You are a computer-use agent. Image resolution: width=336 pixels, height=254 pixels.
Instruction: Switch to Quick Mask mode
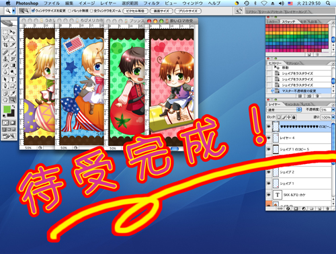(13, 123)
